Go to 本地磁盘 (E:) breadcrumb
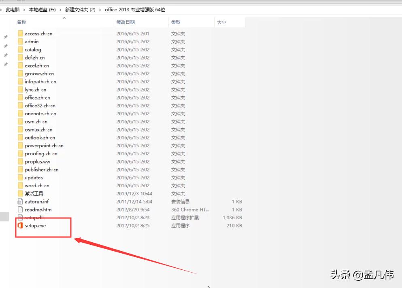The image size is (402, 288). coord(42,10)
